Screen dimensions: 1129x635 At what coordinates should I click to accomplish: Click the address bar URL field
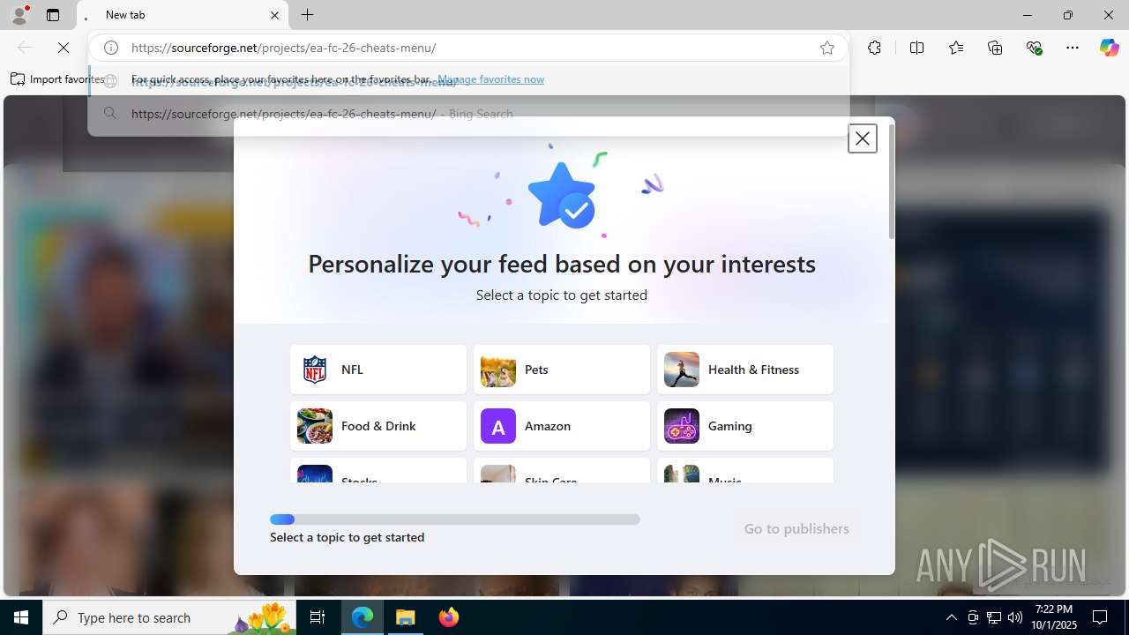[467, 48]
